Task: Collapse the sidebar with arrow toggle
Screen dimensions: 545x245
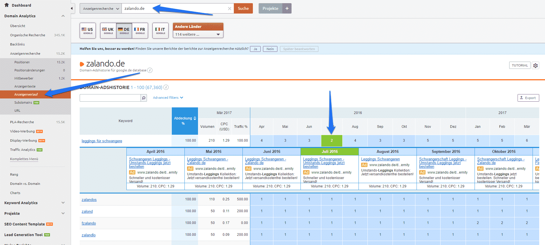Action: point(72,8)
